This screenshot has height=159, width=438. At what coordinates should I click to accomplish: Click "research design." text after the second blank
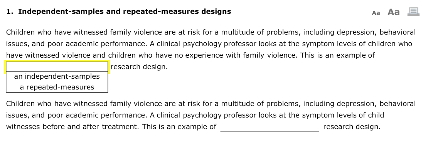click(x=352, y=127)
